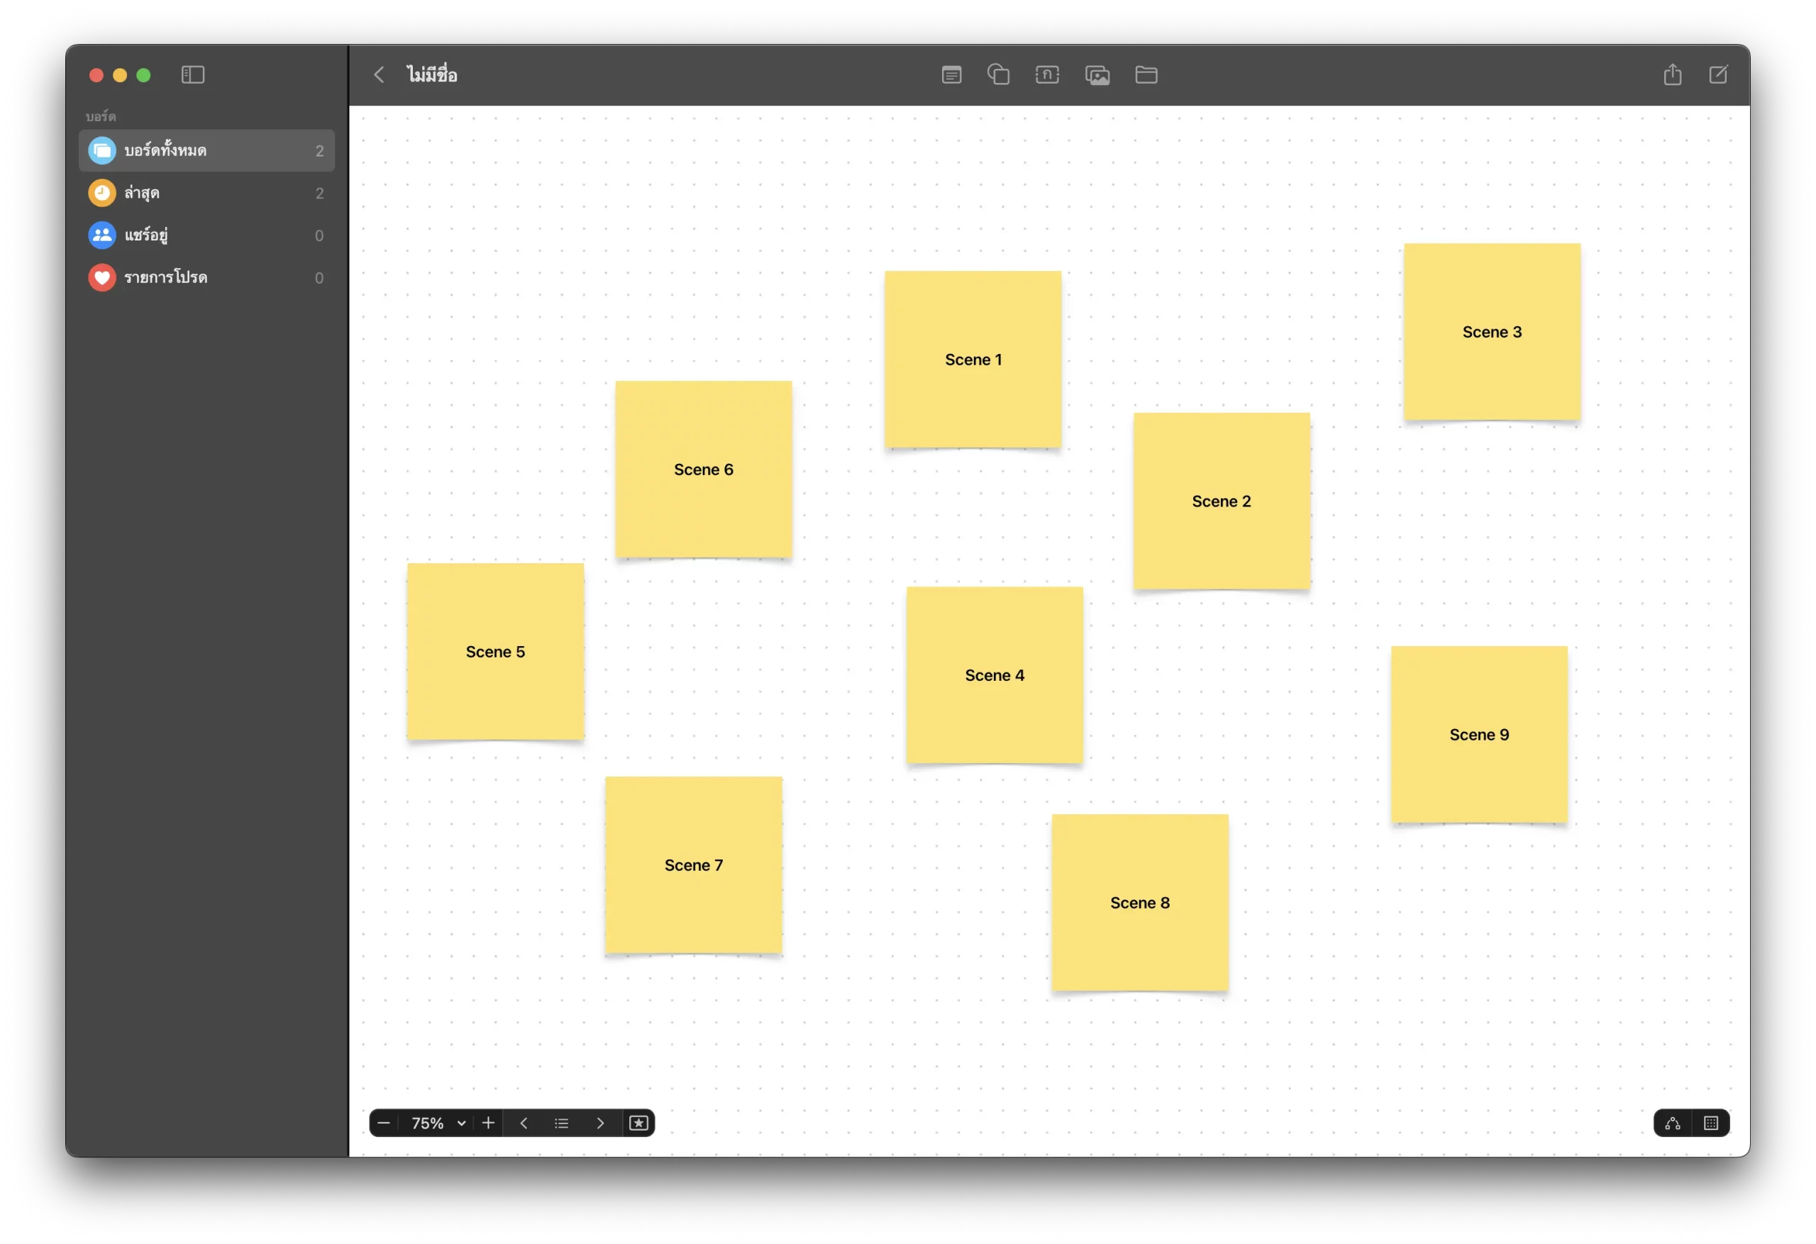Zoom in with the plus button
Screen dimensions: 1816x1244
[488, 1123]
